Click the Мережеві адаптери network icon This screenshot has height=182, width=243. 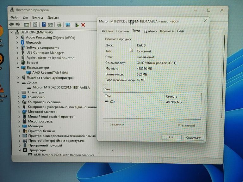[x=24, y=112]
